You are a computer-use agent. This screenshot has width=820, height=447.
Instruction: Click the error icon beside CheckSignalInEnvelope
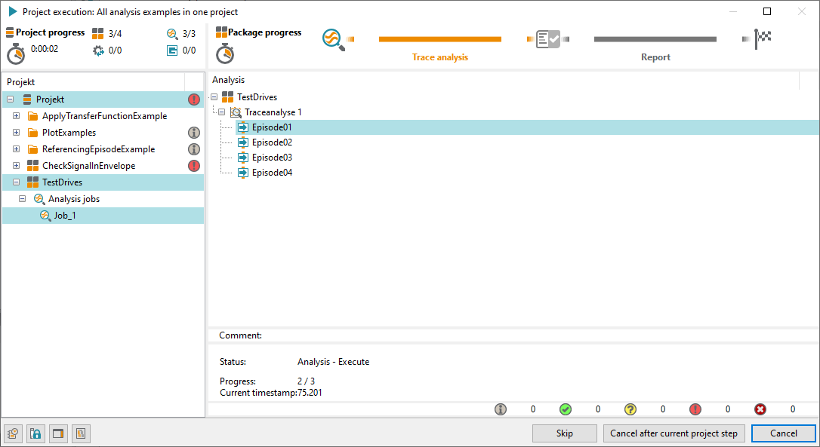[194, 166]
